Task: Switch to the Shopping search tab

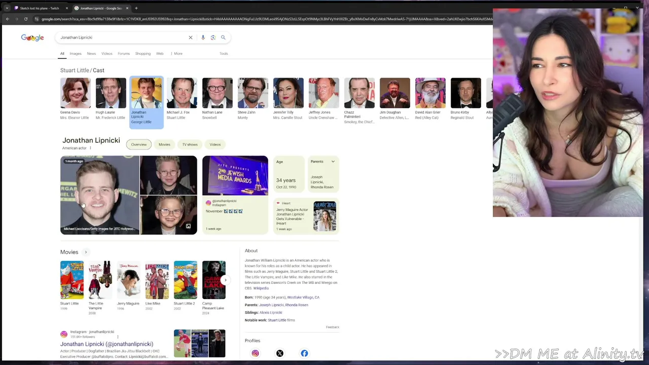Action: [x=143, y=53]
